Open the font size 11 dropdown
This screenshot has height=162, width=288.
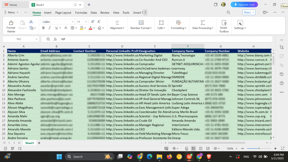coord(86,22)
